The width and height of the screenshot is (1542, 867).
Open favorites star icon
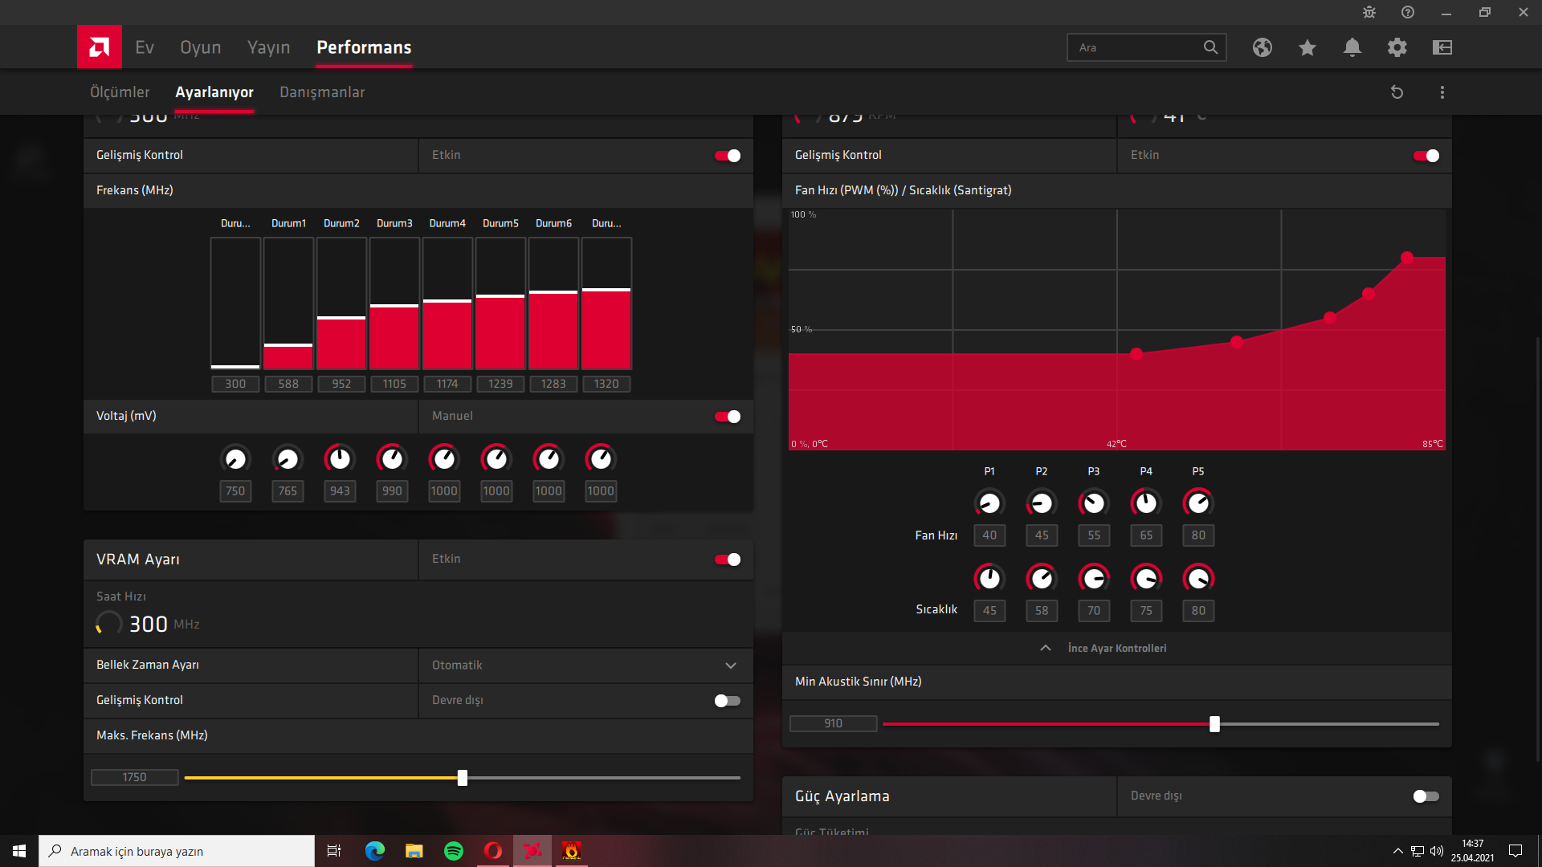(x=1307, y=47)
